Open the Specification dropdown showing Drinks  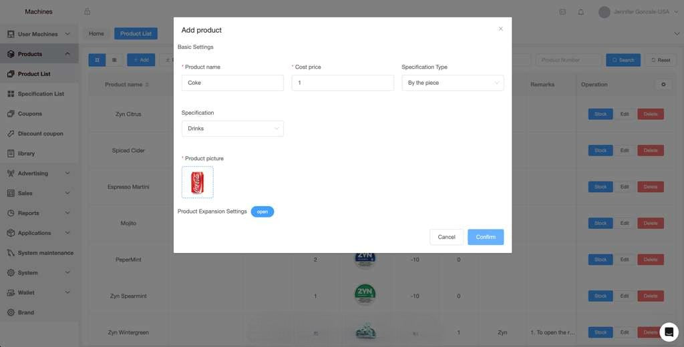pos(232,128)
